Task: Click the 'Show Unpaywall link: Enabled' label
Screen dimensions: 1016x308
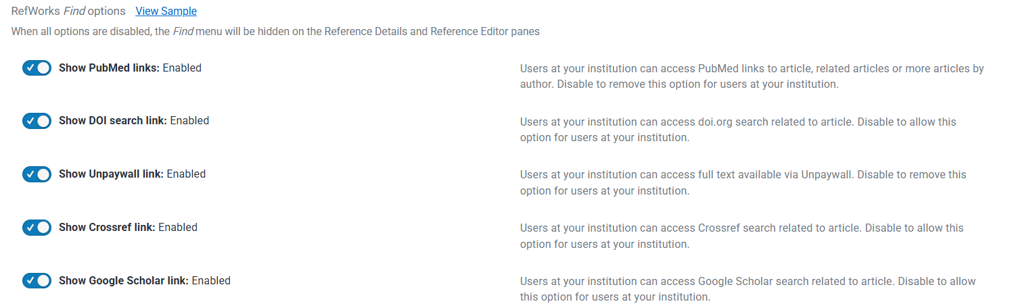Action: (132, 174)
